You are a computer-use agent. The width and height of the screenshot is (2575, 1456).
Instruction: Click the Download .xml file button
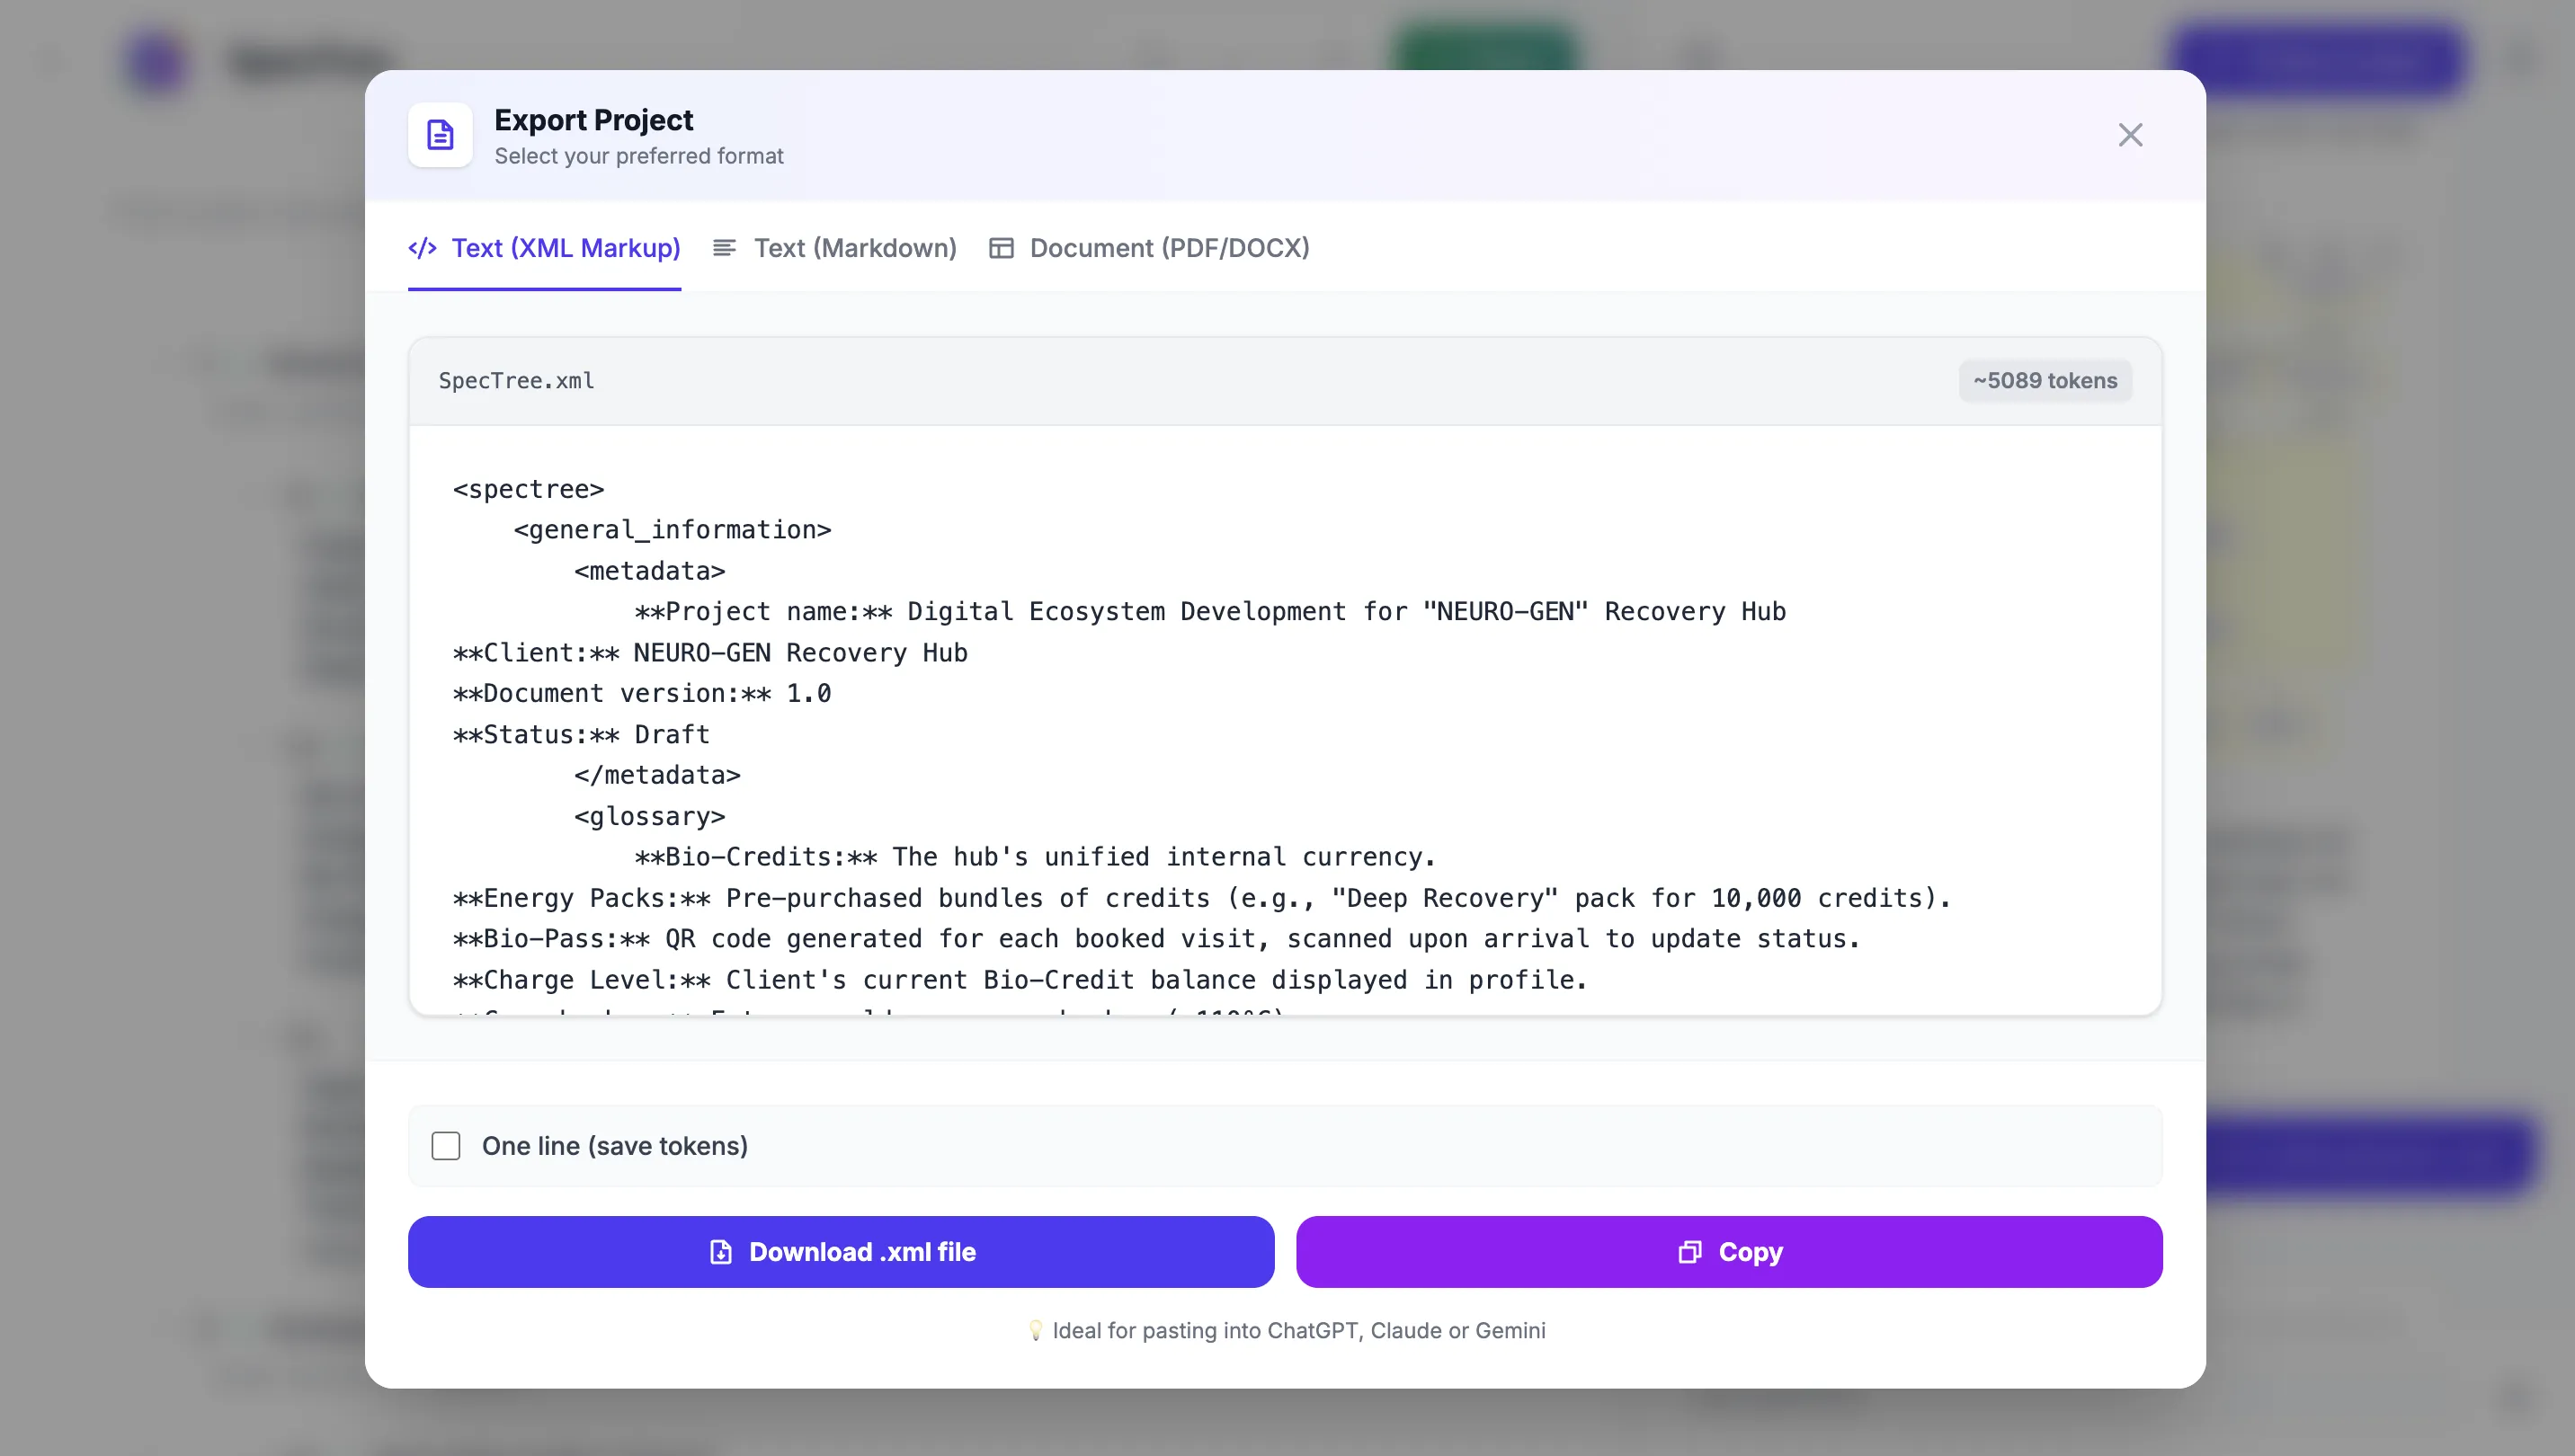tap(841, 1251)
